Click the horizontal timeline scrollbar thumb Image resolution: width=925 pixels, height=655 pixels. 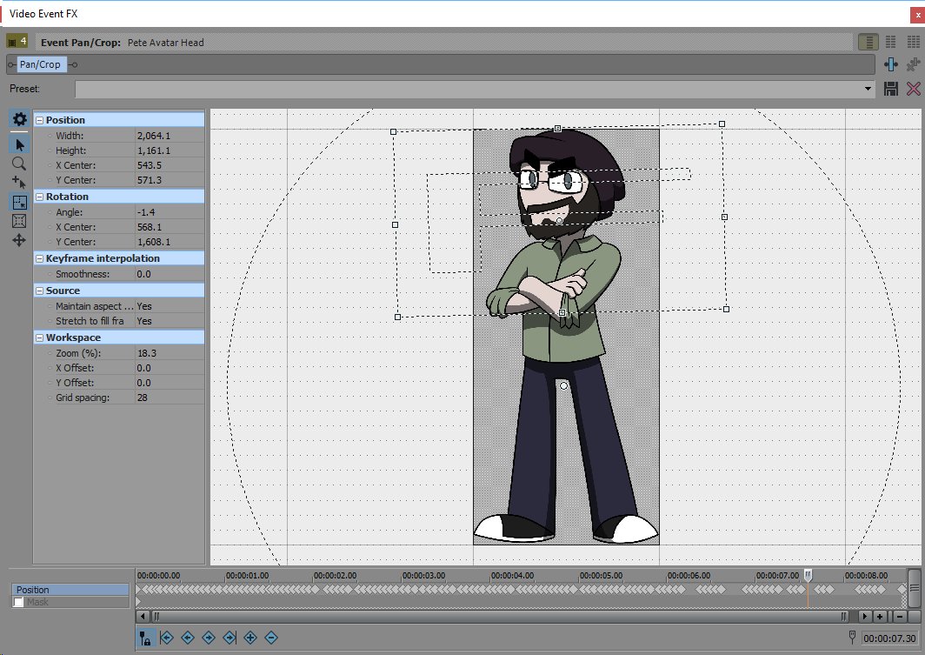500,616
